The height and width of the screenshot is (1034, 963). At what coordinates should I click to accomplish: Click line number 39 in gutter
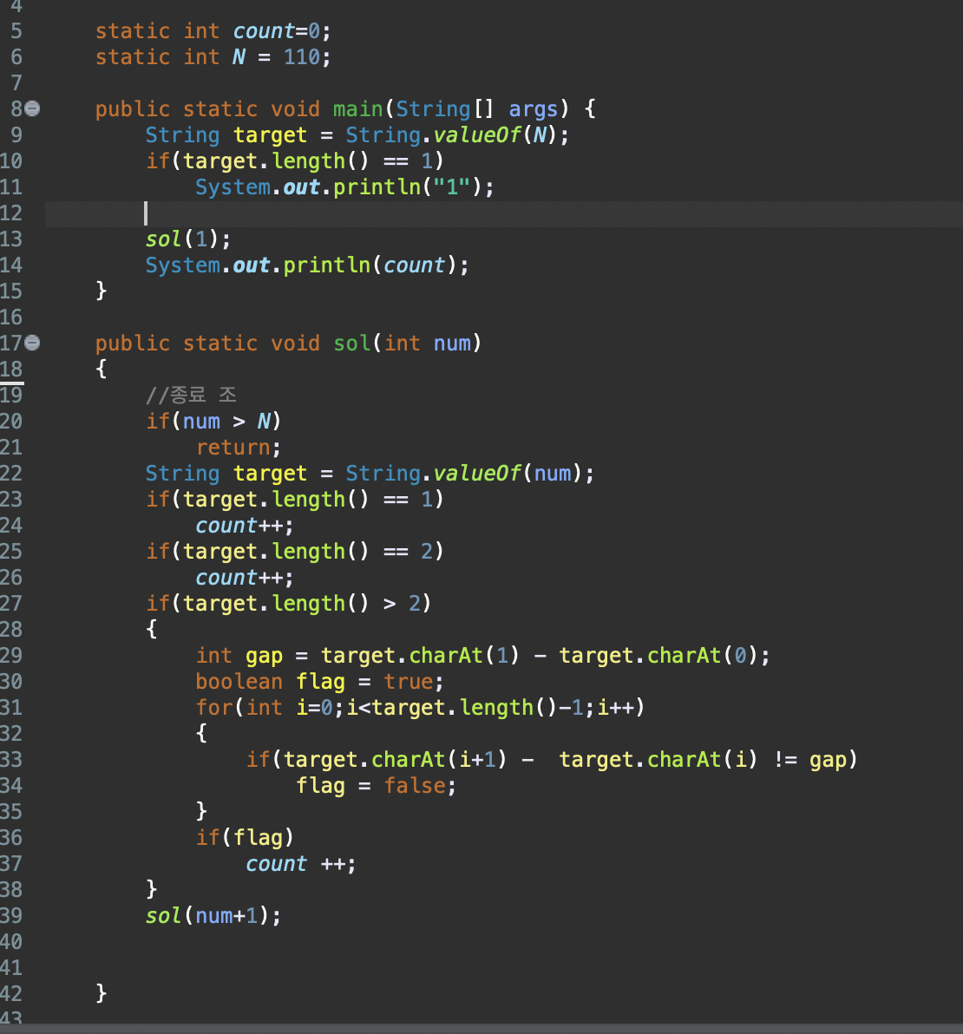click(11, 916)
